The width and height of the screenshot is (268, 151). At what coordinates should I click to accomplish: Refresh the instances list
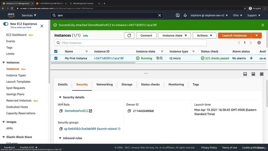[x=129, y=35]
